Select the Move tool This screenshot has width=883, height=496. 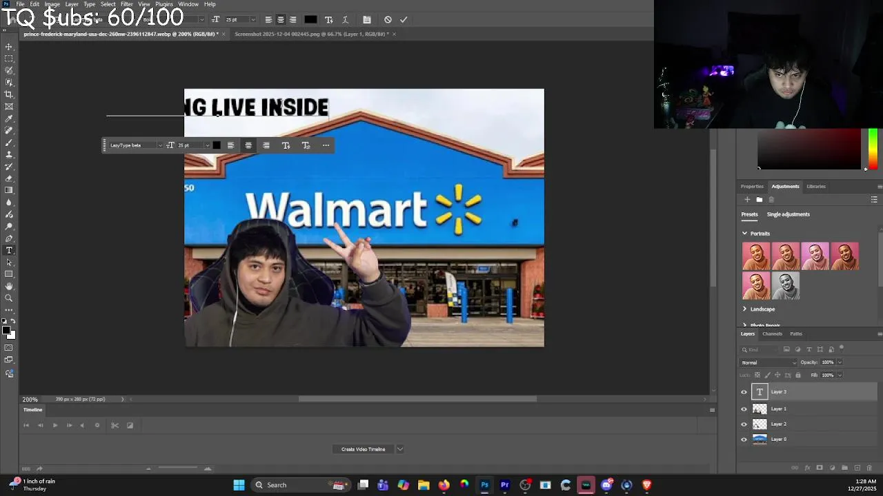tap(9, 47)
